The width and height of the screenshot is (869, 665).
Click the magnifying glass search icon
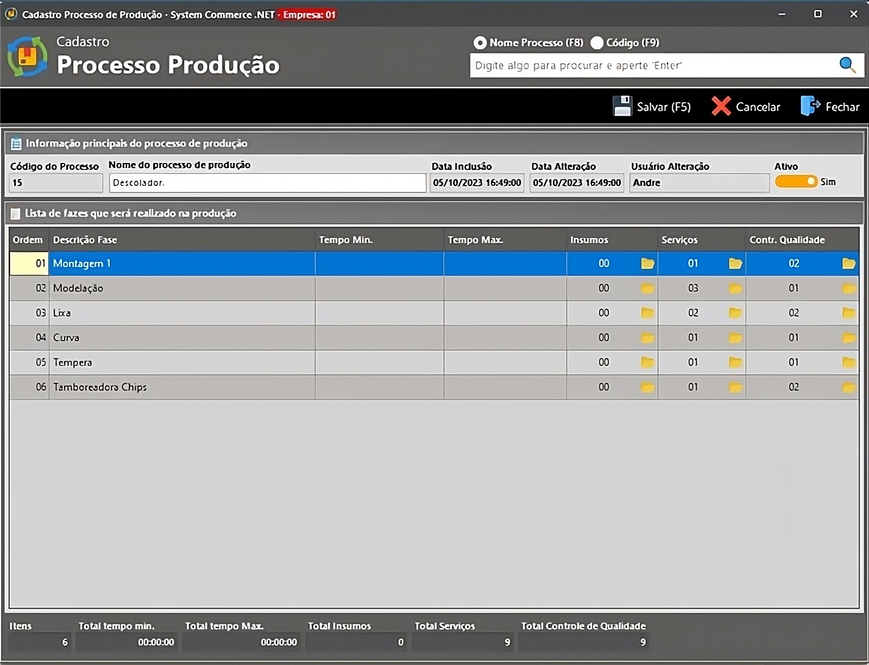coord(847,65)
